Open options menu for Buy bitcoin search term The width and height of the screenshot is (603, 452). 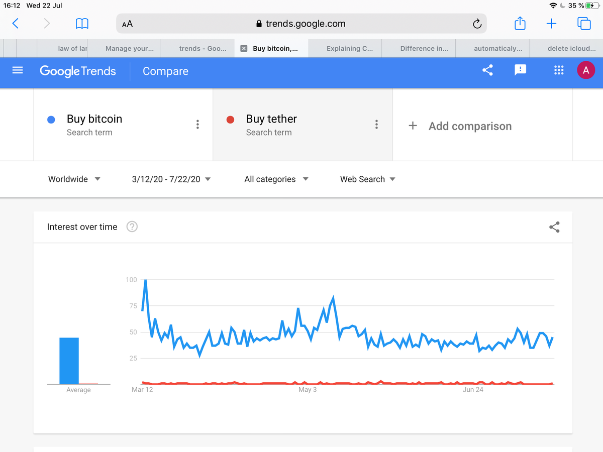197,124
